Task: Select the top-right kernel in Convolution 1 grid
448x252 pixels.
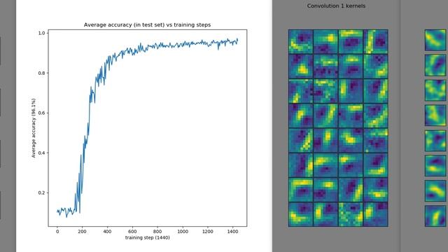Action: [x=375, y=42]
